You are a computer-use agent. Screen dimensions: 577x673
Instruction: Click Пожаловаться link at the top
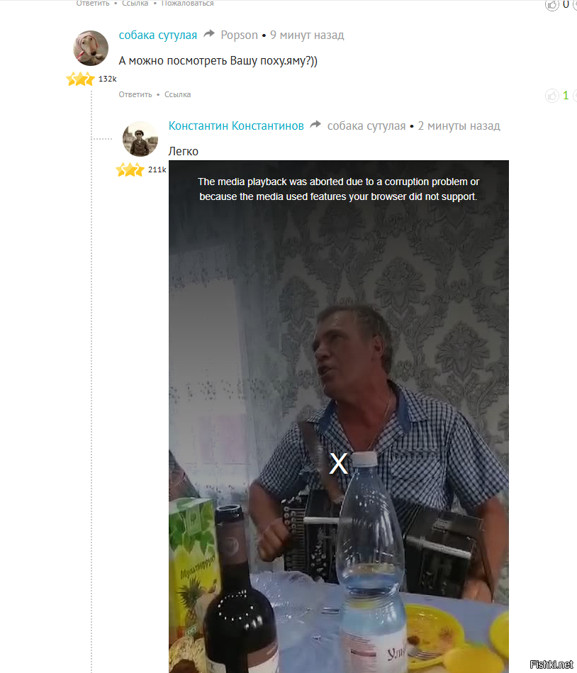click(187, 4)
